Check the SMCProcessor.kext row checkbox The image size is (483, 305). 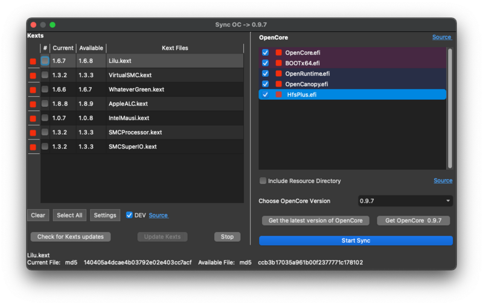coord(45,132)
